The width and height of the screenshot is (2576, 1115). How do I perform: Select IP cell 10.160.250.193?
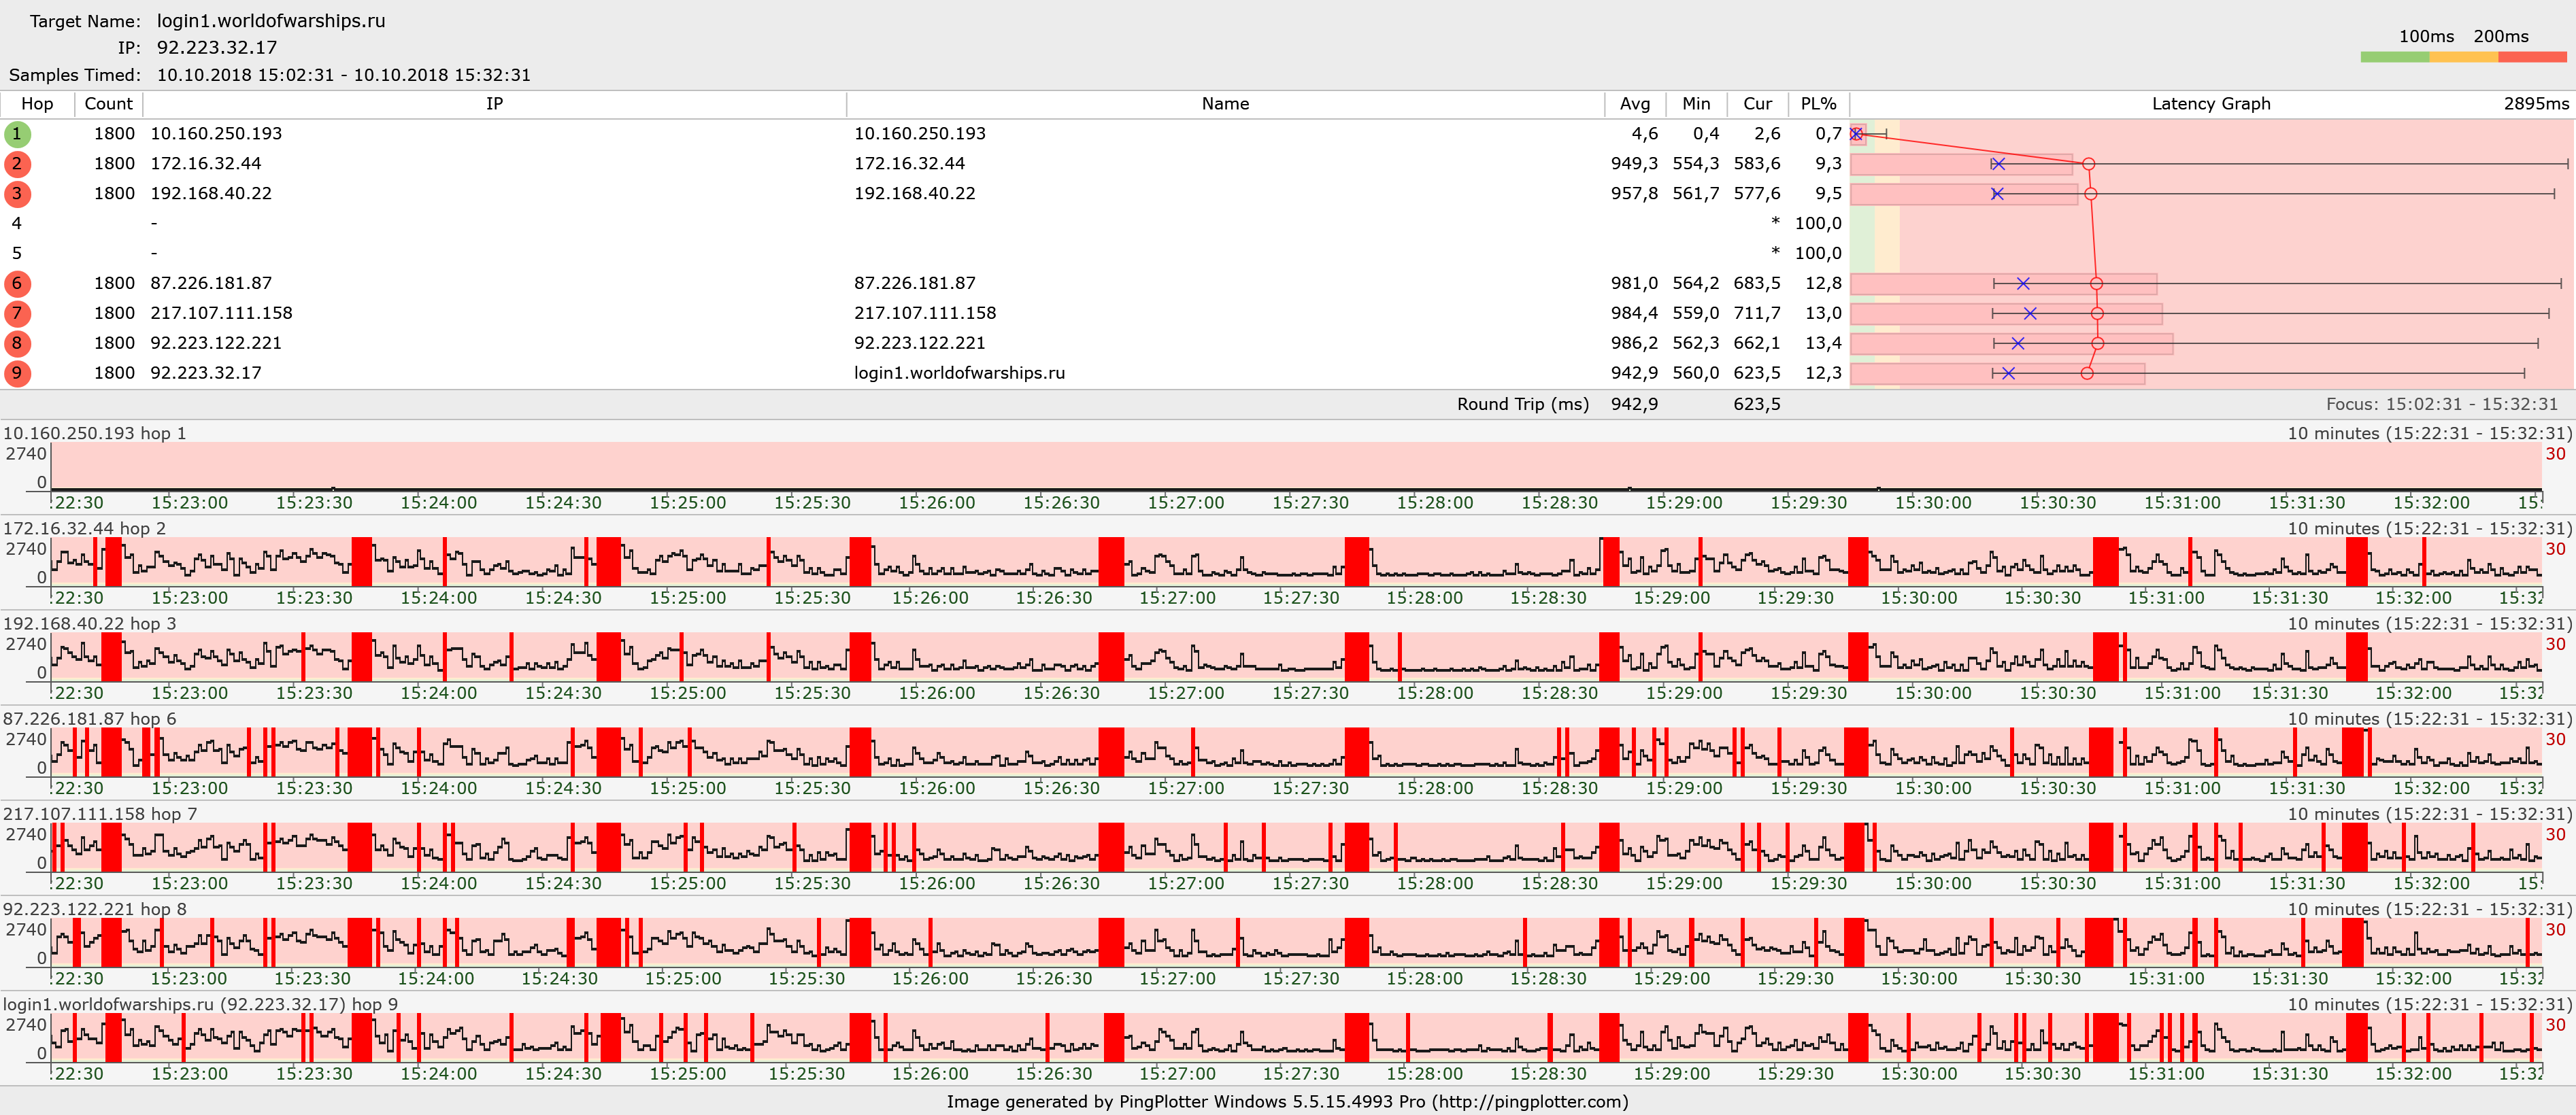coord(216,134)
